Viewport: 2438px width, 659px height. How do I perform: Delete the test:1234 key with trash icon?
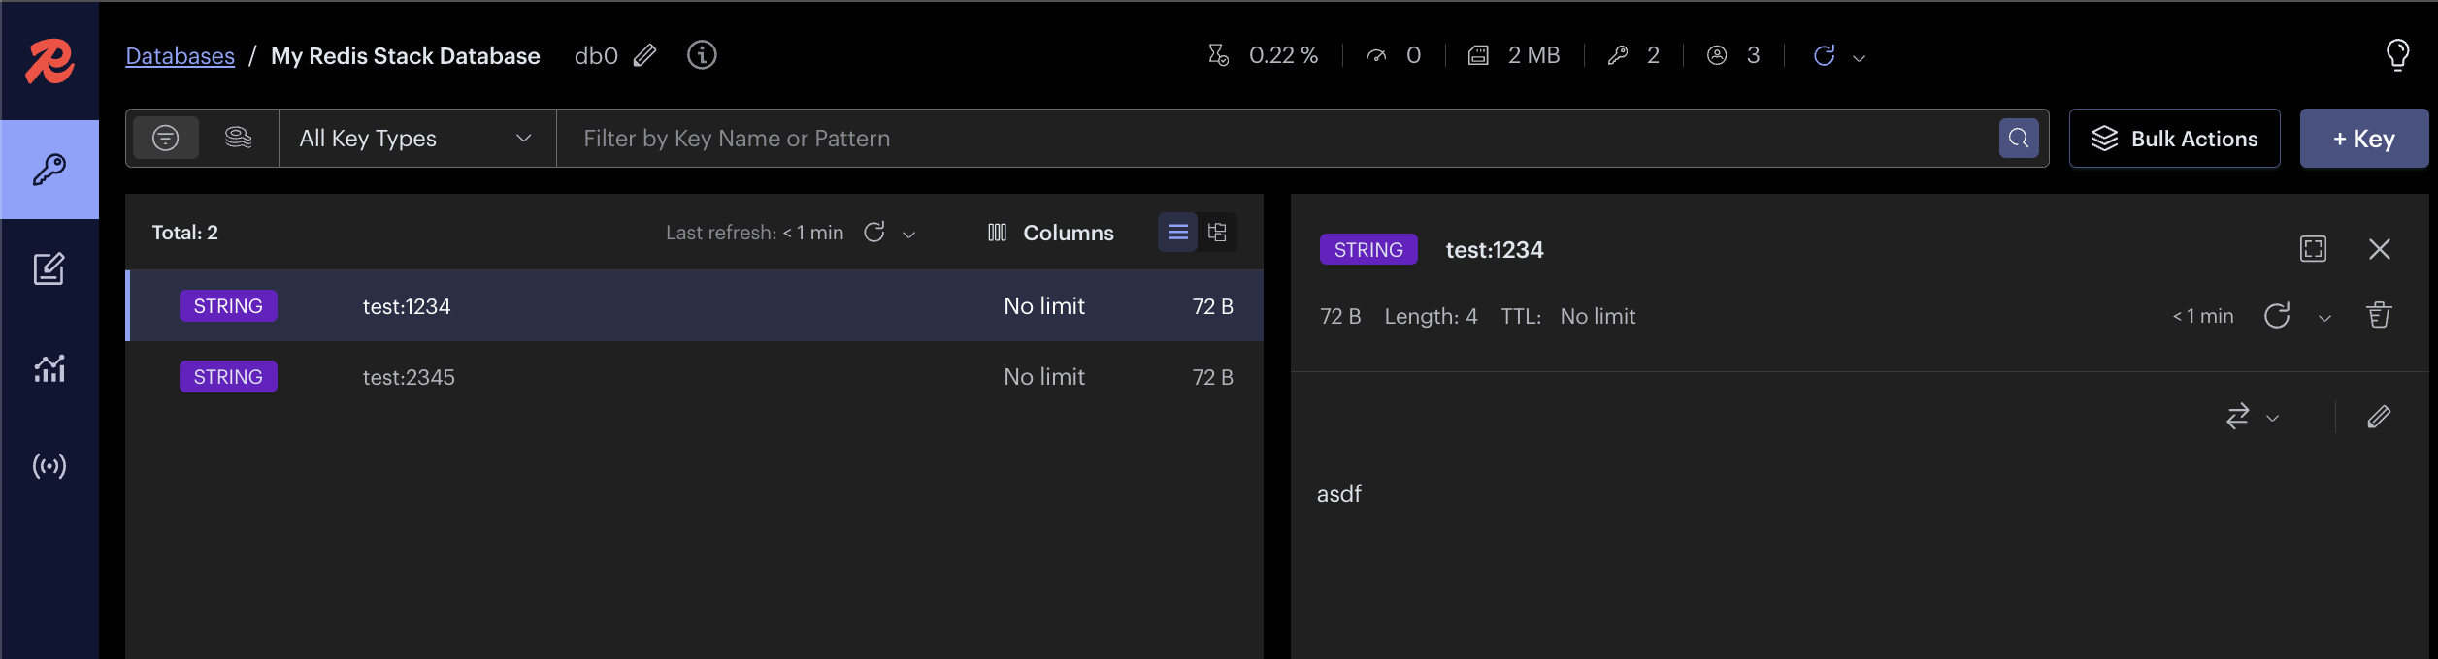coord(2379,316)
